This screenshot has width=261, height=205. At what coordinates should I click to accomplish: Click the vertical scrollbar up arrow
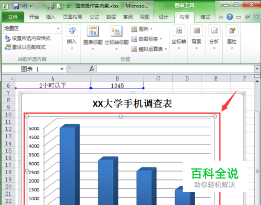click(257, 81)
